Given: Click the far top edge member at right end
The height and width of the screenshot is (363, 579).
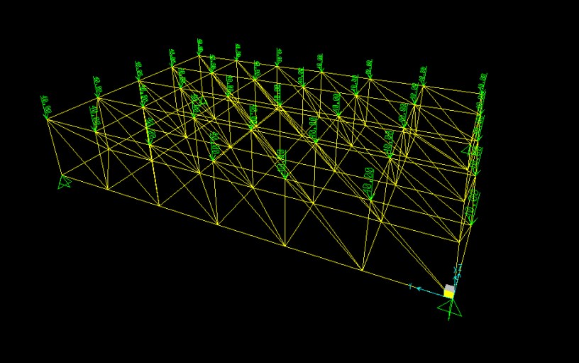Looking at the screenshot, I should [x=454, y=90].
